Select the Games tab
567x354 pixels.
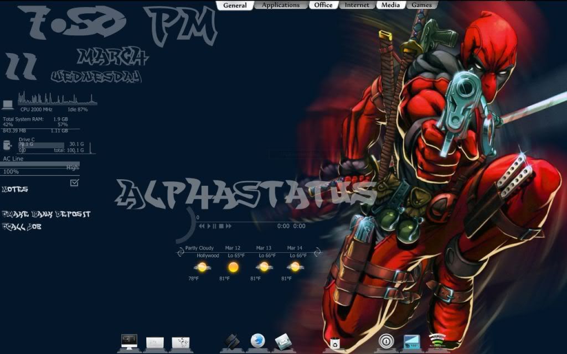pos(422,5)
